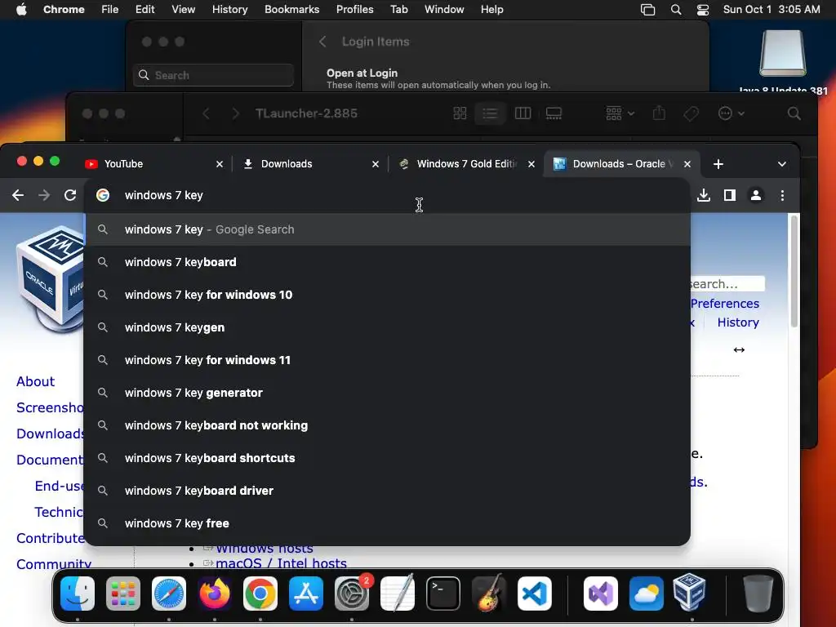Click Search field in System Settings window
This screenshot has width=836, height=627.
[x=213, y=75]
